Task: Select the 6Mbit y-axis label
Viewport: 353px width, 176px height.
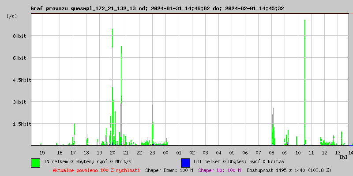Action: [19, 58]
